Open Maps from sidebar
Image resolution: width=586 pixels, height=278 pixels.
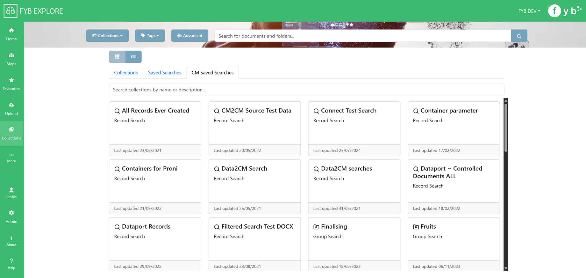click(x=11, y=59)
